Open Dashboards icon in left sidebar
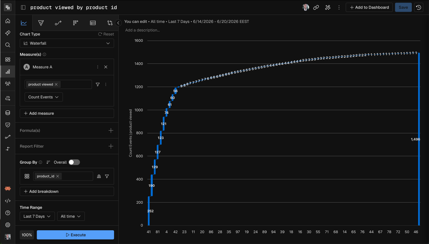 [8, 59]
